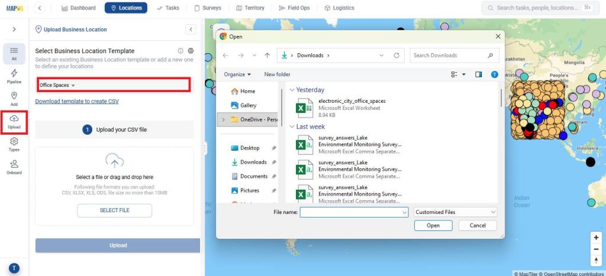Open the Office Spaces template dropdown
This screenshot has width=606, height=276.
tap(114, 85)
